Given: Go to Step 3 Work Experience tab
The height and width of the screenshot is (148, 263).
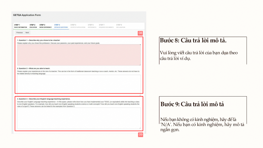Looking at the screenshot, I should click(x=45, y=26).
